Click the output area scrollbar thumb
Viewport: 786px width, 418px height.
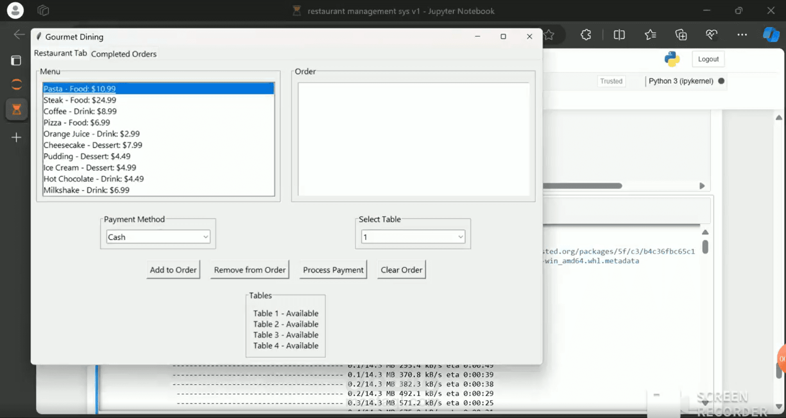[705, 247]
